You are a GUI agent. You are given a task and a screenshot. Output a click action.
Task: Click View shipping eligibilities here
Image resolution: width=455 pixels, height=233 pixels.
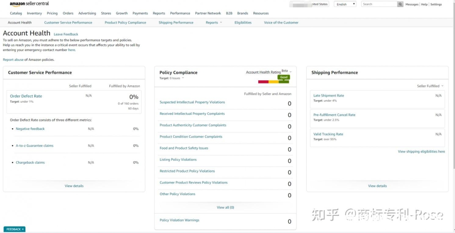(x=421, y=151)
